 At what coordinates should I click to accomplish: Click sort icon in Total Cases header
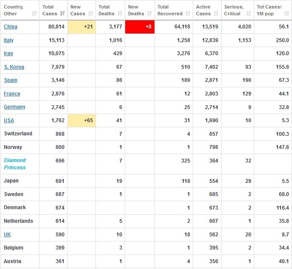(62, 14)
